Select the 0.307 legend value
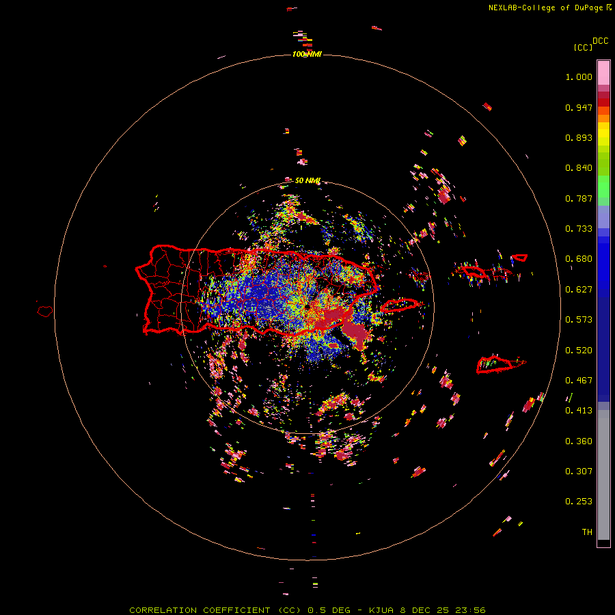615x615 pixels. [x=579, y=471]
